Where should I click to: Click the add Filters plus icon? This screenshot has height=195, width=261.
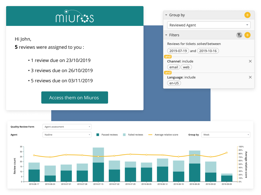[247, 35]
